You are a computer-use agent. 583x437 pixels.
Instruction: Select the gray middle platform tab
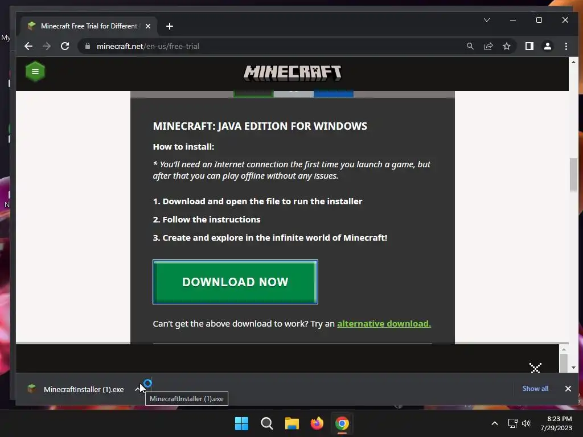point(293,94)
